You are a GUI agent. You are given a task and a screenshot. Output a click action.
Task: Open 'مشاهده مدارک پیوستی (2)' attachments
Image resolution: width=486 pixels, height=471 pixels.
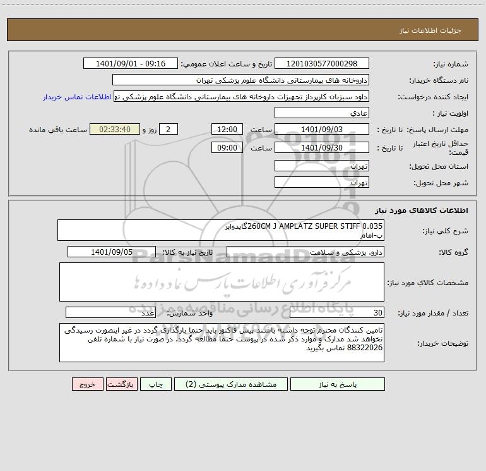pos(231,384)
